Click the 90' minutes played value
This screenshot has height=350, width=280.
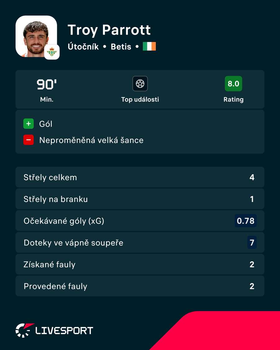click(47, 85)
